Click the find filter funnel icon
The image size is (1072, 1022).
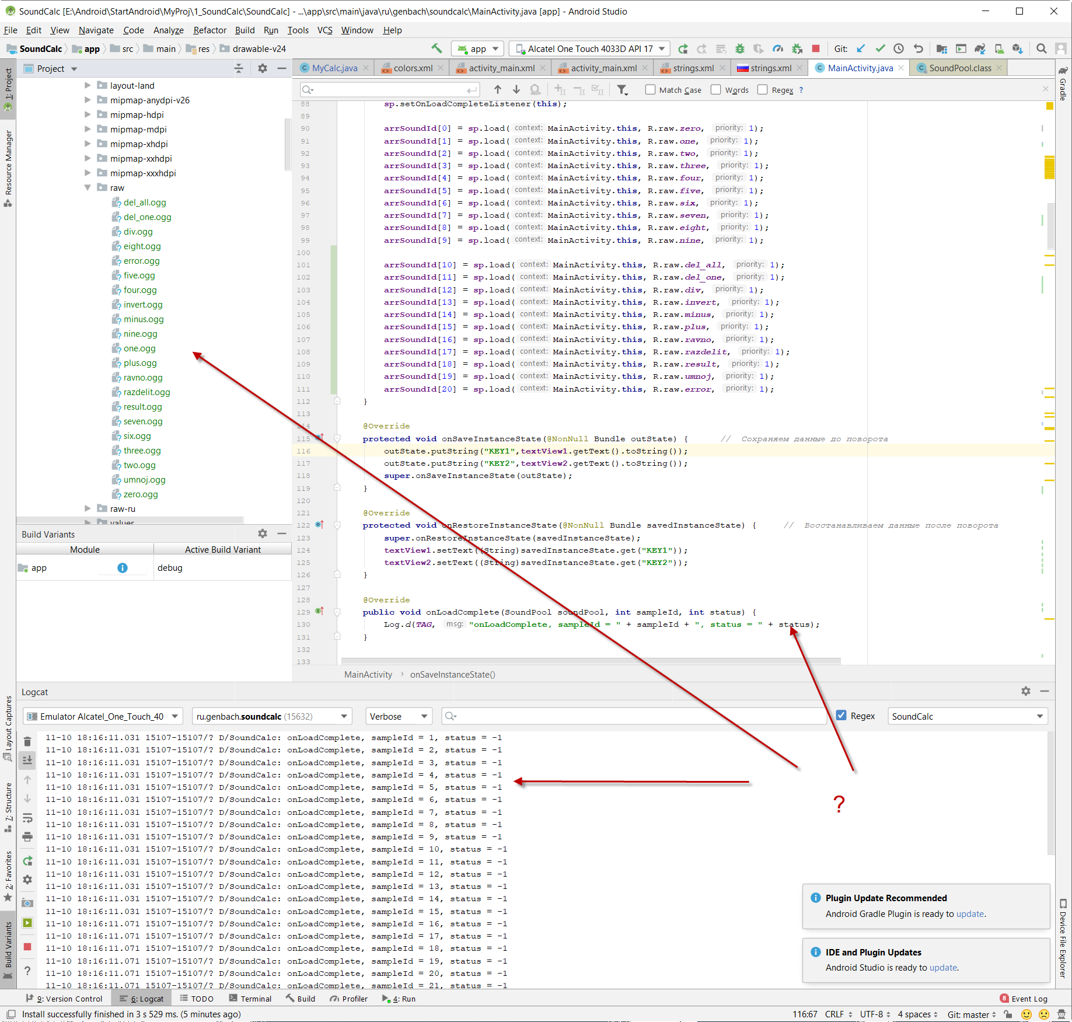click(622, 89)
